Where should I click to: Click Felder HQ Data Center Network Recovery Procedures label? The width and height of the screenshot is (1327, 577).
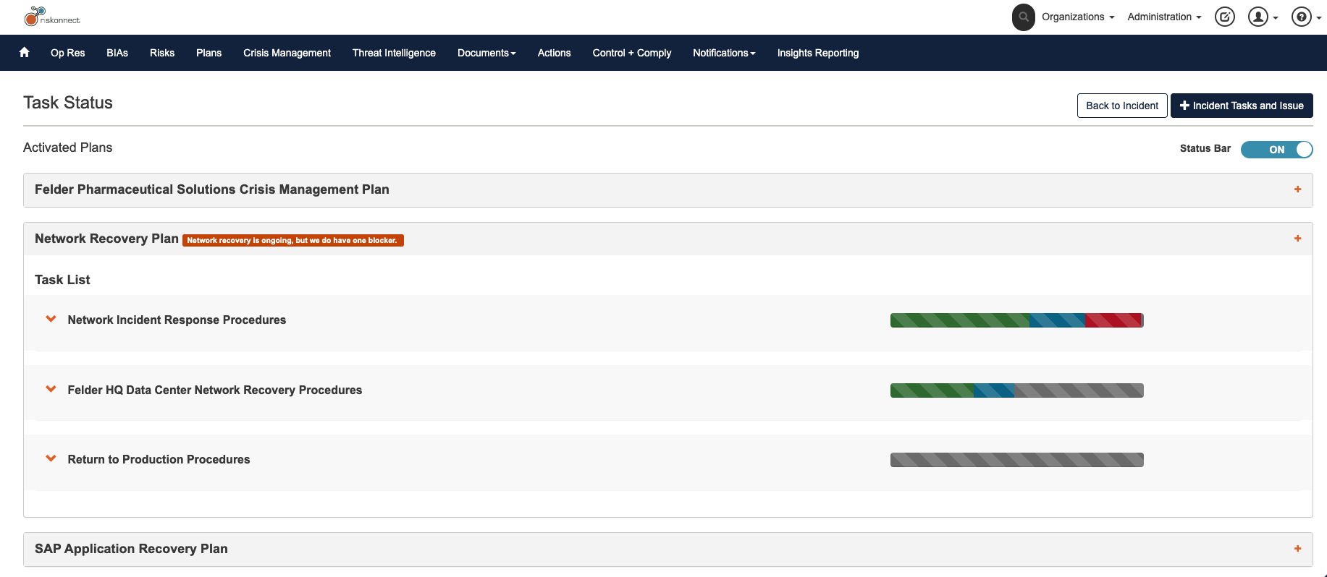[215, 390]
